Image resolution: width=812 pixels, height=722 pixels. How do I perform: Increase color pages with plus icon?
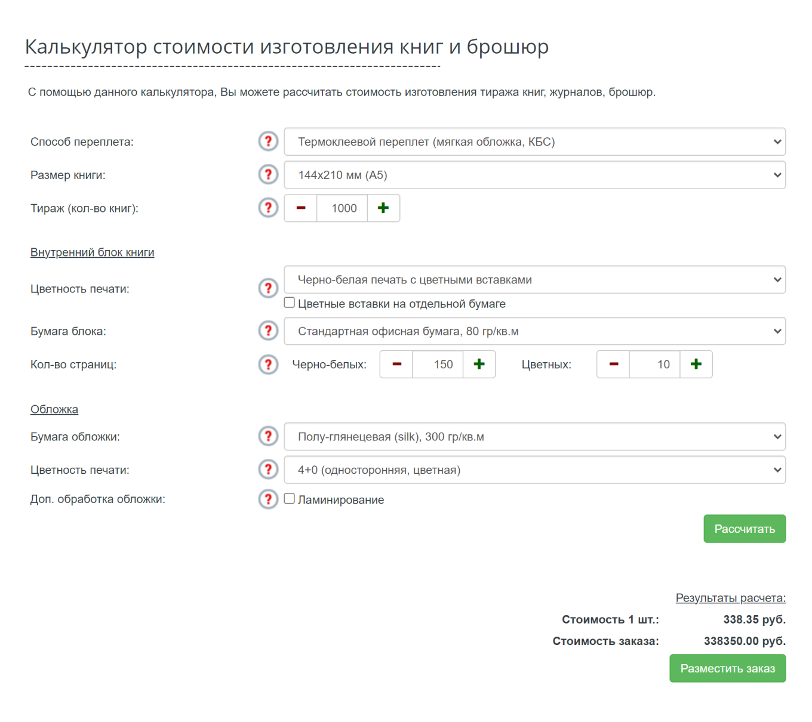696,365
